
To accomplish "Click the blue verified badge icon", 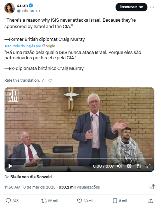I will (x=31, y=5).
